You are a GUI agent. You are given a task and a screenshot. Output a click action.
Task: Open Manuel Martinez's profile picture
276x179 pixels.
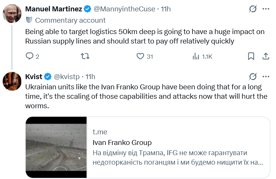pyautogui.click(x=12, y=13)
